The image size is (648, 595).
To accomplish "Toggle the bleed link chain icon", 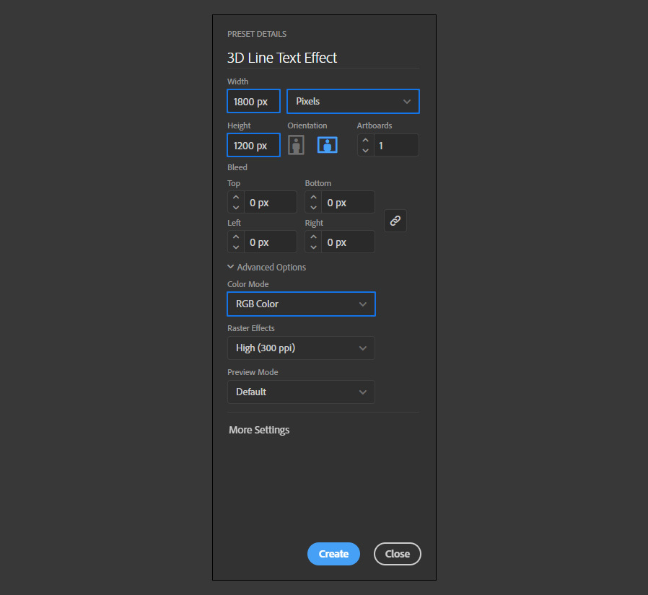I will [x=395, y=221].
